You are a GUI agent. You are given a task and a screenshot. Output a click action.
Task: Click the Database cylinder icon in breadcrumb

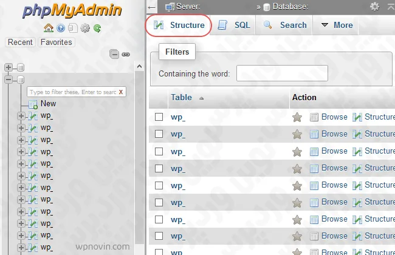pyautogui.click(x=267, y=7)
